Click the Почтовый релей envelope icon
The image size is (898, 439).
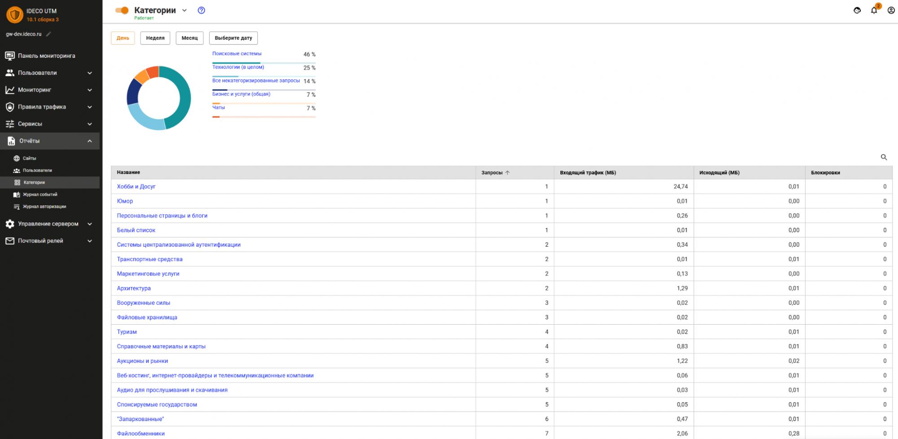pyautogui.click(x=9, y=241)
